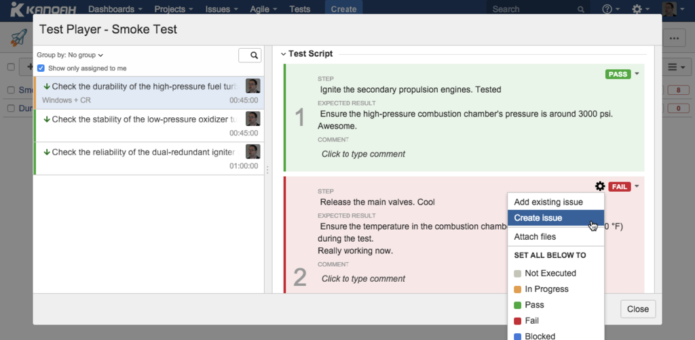Image resolution: width=695 pixels, height=340 pixels.
Task: Click the 01:00:00 duration text
Action: tap(244, 166)
